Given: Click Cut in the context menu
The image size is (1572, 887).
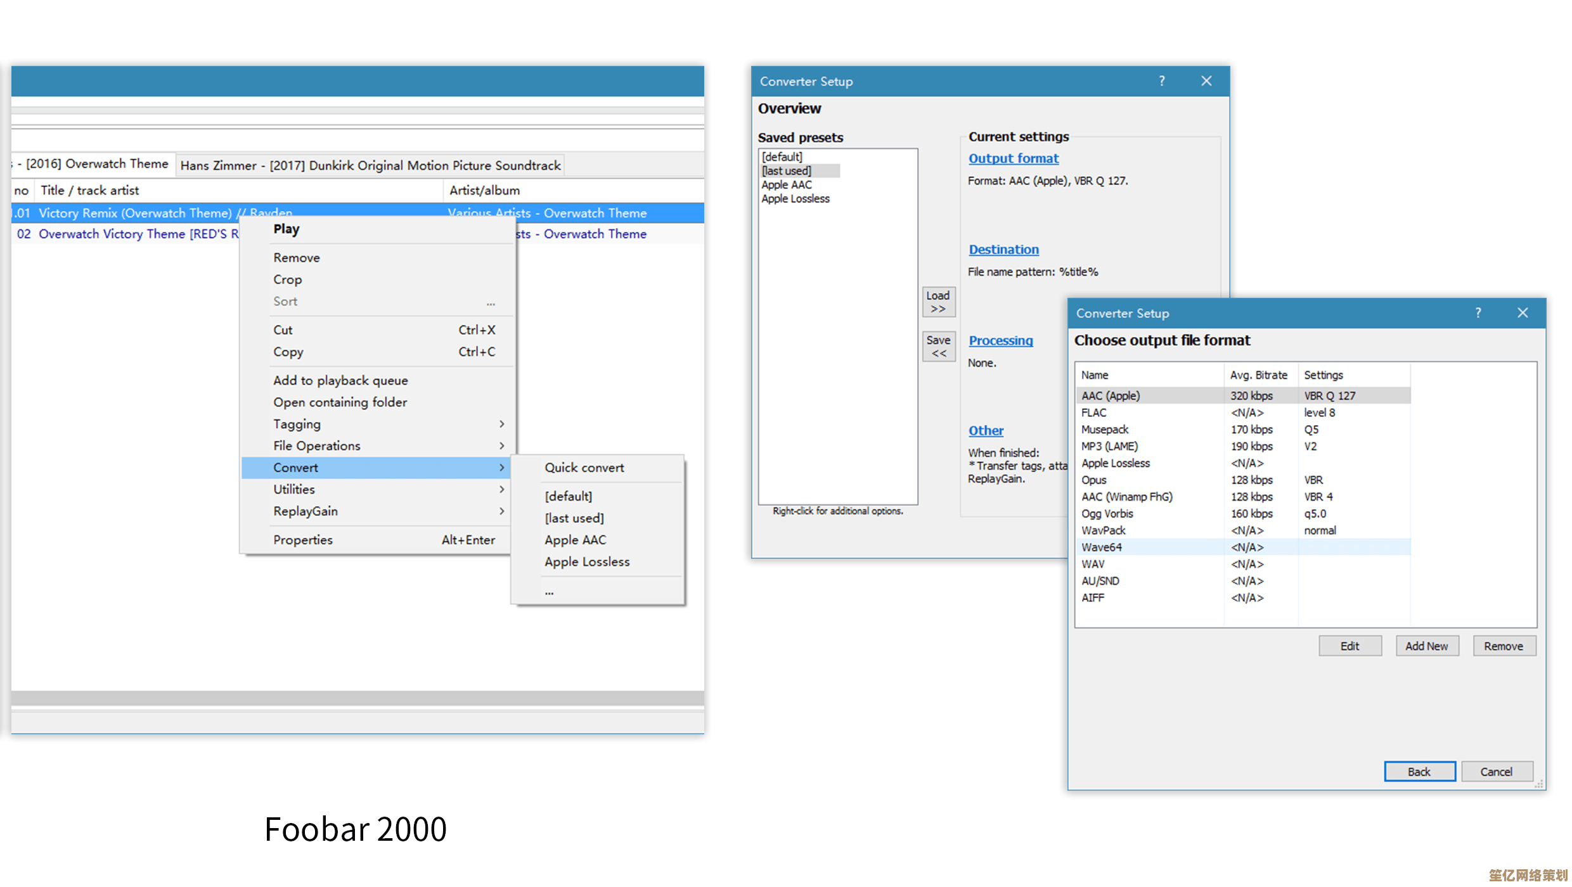Looking at the screenshot, I should click(x=378, y=330).
